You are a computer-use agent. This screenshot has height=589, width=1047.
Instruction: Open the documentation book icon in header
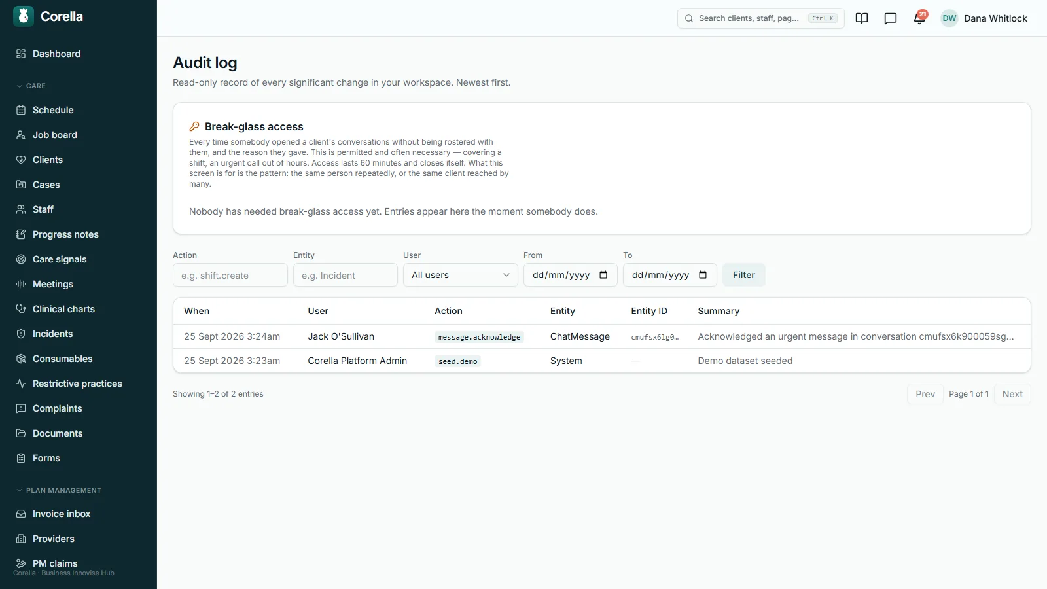(x=862, y=18)
